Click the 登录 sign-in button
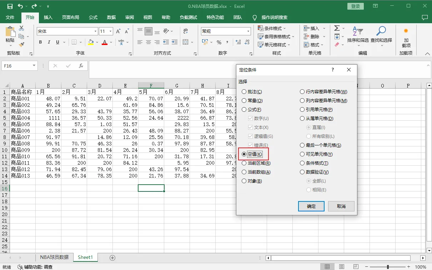 (356, 6)
